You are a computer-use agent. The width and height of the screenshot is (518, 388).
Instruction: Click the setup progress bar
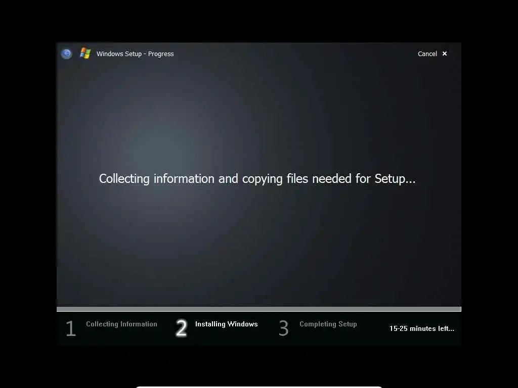[x=258, y=309]
